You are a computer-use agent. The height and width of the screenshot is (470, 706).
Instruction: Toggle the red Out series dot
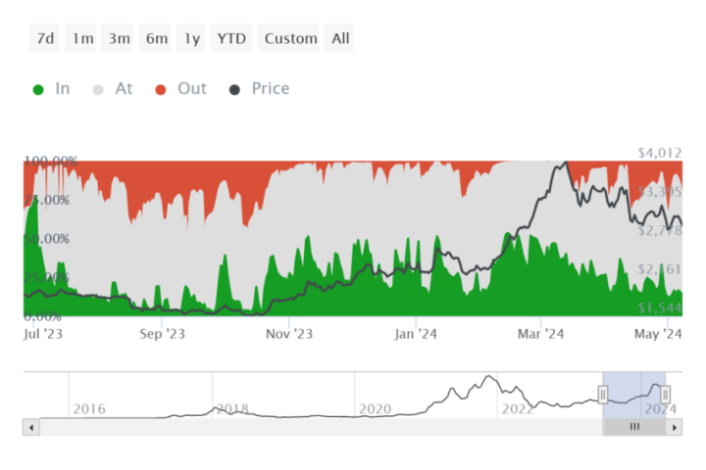(x=160, y=90)
